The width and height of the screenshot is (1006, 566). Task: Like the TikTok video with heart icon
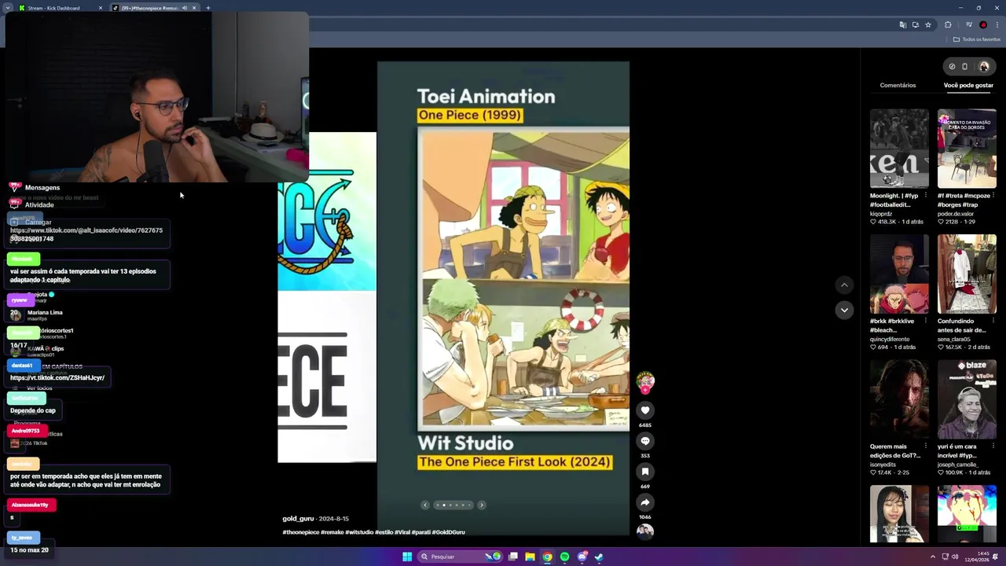pos(645,410)
